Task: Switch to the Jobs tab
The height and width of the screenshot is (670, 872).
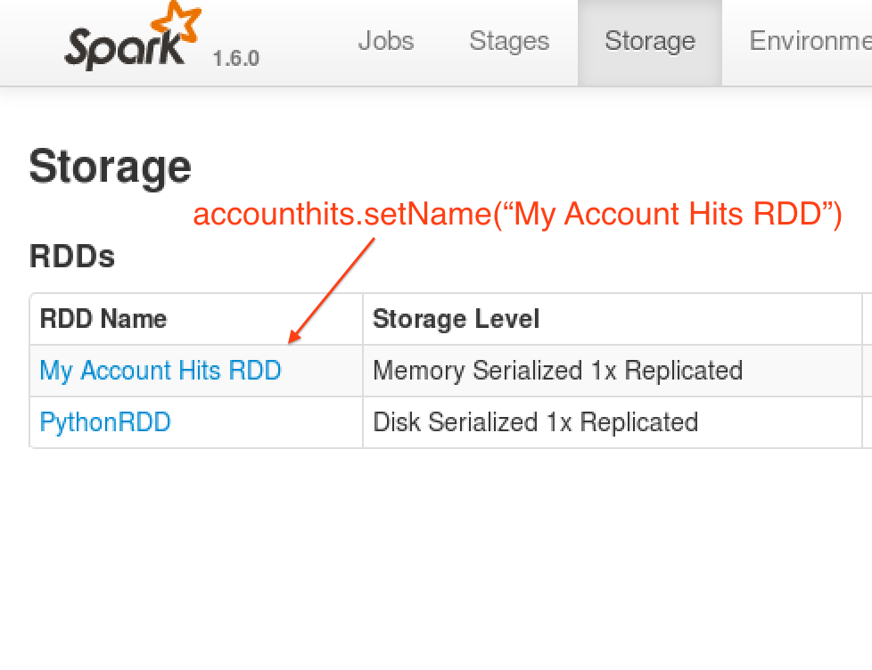Action: [385, 40]
